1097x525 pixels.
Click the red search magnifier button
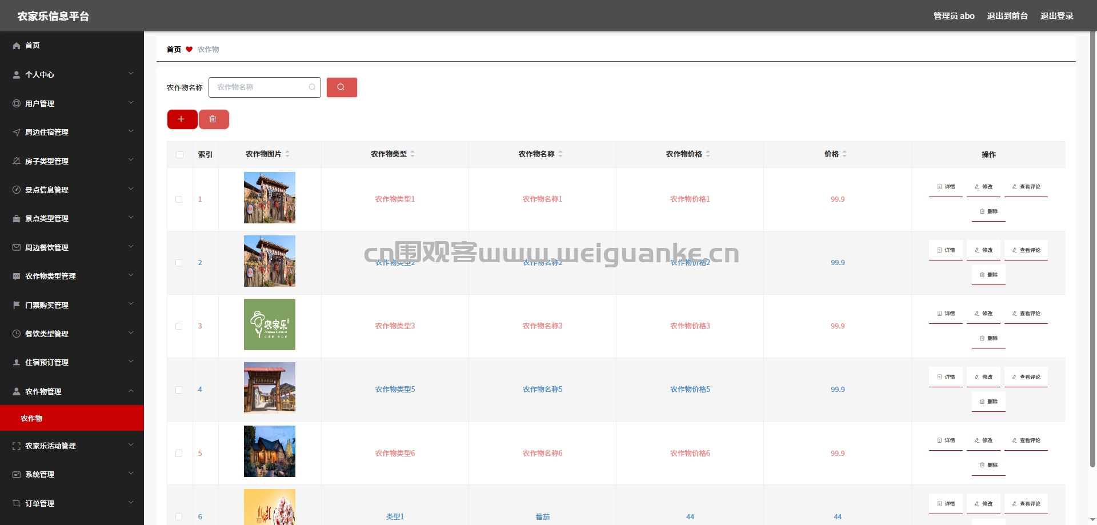342,87
